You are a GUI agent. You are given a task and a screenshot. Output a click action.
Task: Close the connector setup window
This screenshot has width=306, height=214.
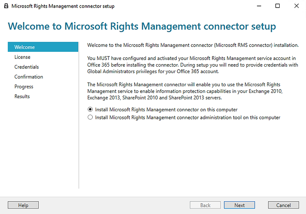(296, 6)
